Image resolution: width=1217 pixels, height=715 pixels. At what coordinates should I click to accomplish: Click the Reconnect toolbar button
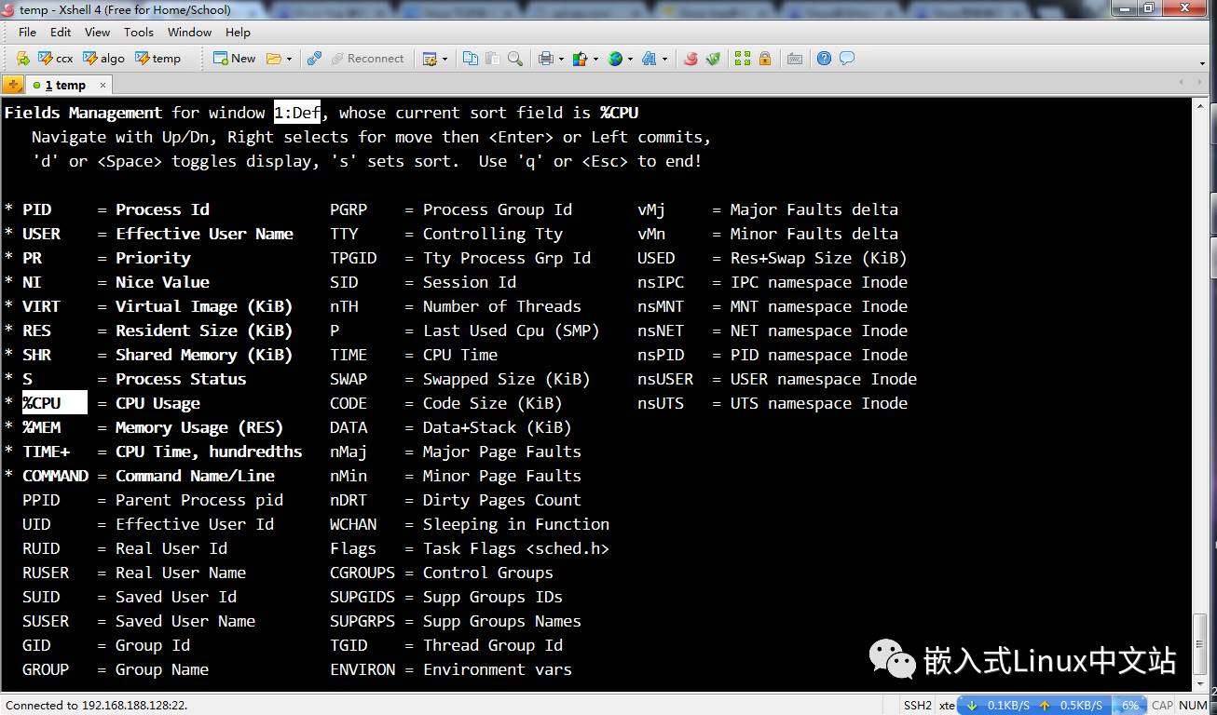[x=367, y=58]
